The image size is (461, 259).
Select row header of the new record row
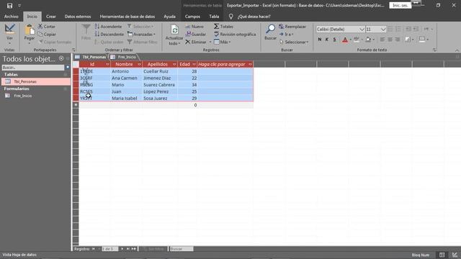tap(76, 105)
